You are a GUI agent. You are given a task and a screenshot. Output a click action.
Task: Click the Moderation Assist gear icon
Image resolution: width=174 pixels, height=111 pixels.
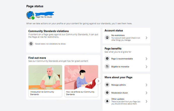coord(107,93)
